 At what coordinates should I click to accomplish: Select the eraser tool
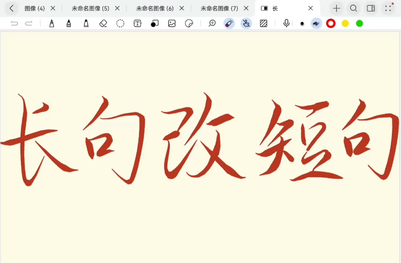tap(103, 23)
